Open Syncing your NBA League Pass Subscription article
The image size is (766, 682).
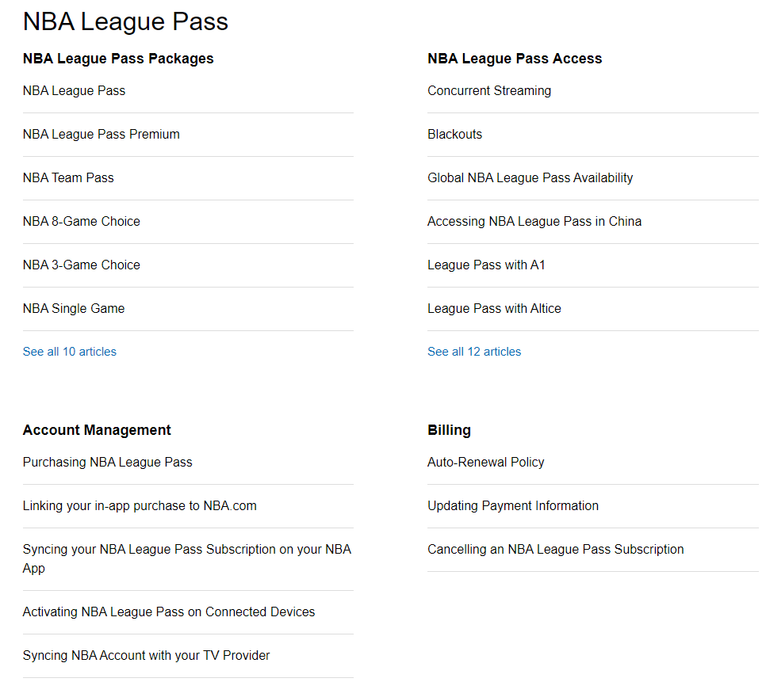click(187, 558)
